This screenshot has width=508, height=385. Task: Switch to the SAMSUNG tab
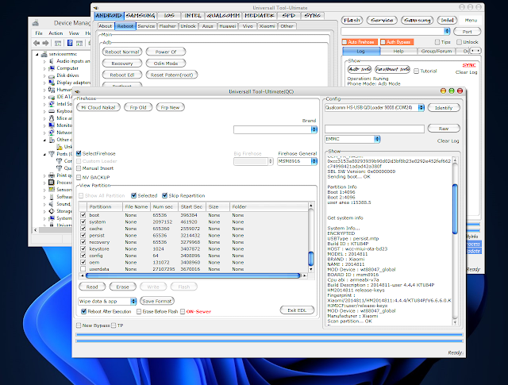click(x=140, y=16)
